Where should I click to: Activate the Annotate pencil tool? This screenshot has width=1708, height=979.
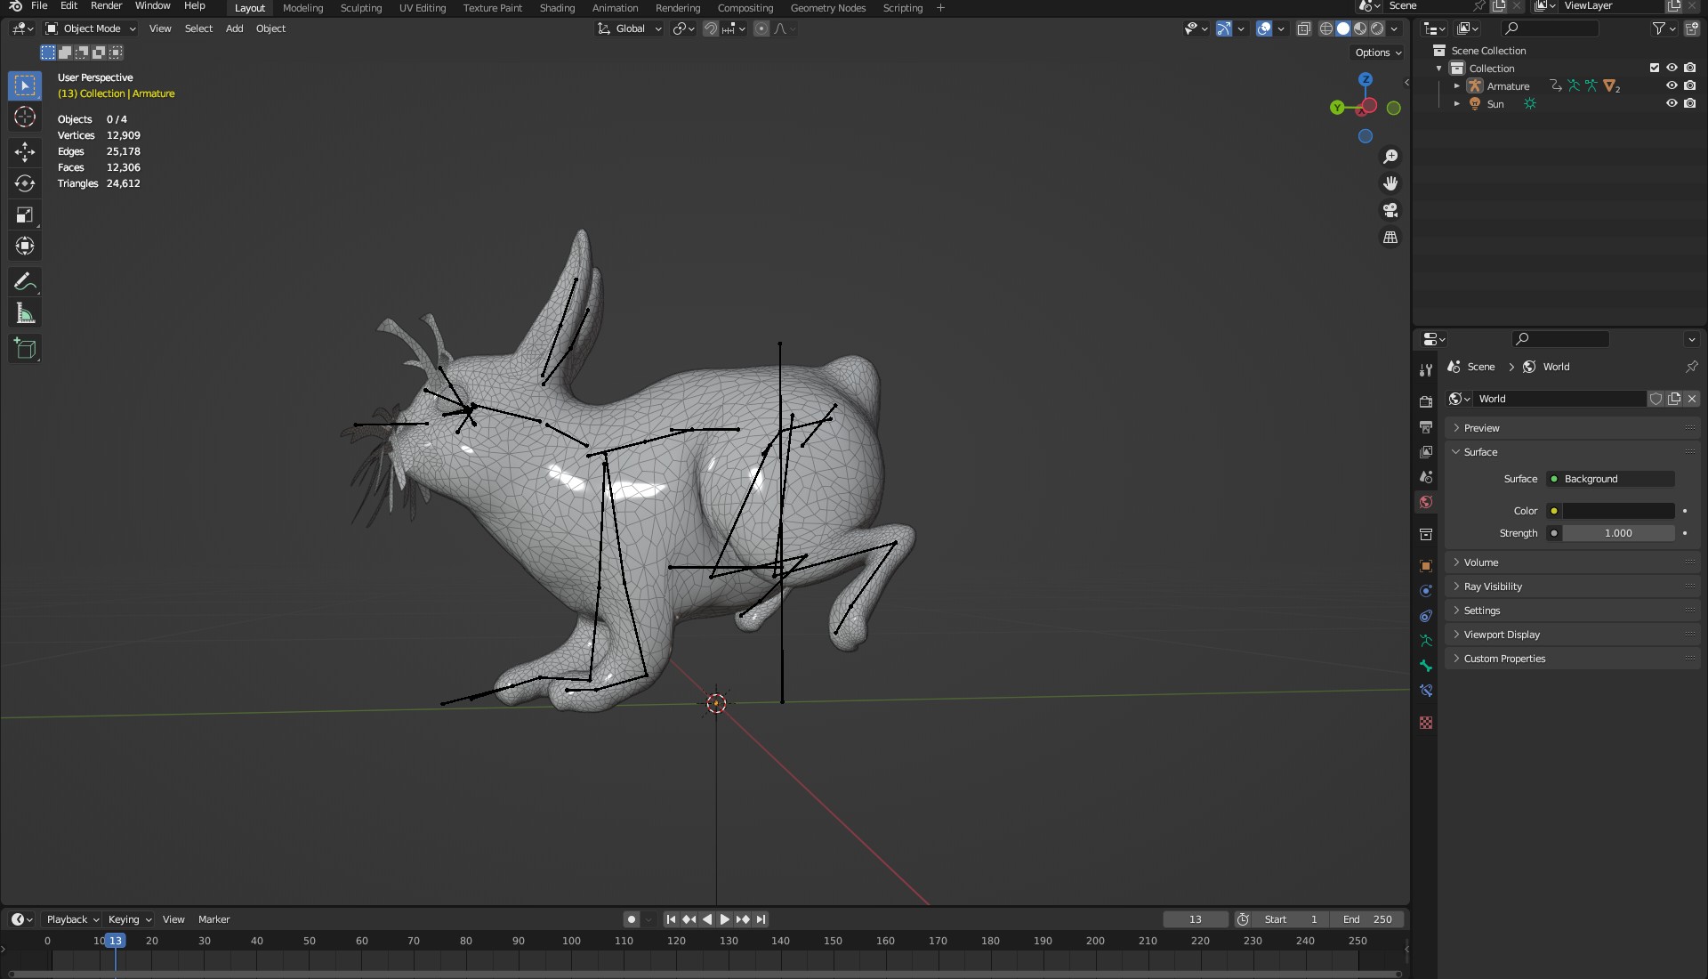25,282
